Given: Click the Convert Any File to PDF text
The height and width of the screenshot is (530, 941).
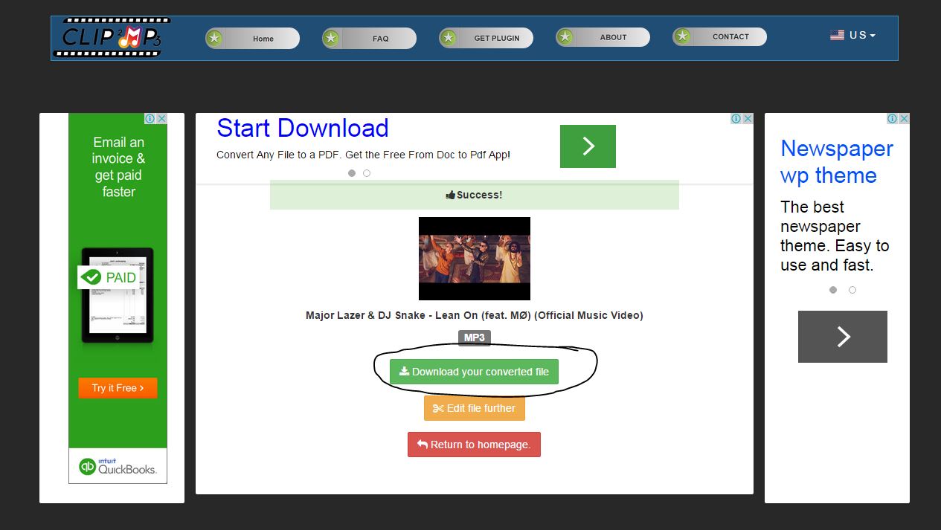Looking at the screenshot, I should 363,155.
